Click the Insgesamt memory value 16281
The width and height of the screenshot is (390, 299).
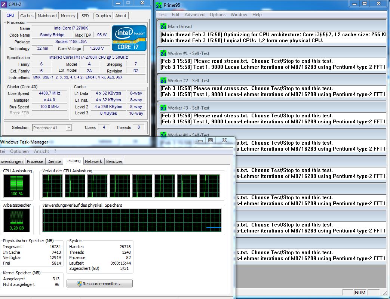55,247
